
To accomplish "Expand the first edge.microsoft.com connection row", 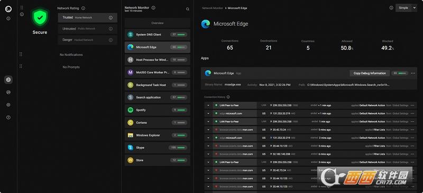I will pos(208,113).
